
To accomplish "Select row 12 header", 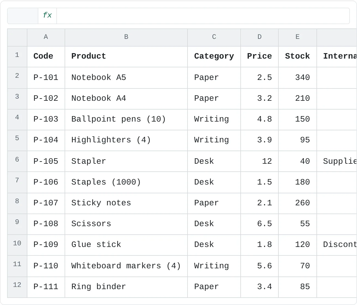I will tap(17, 287).
